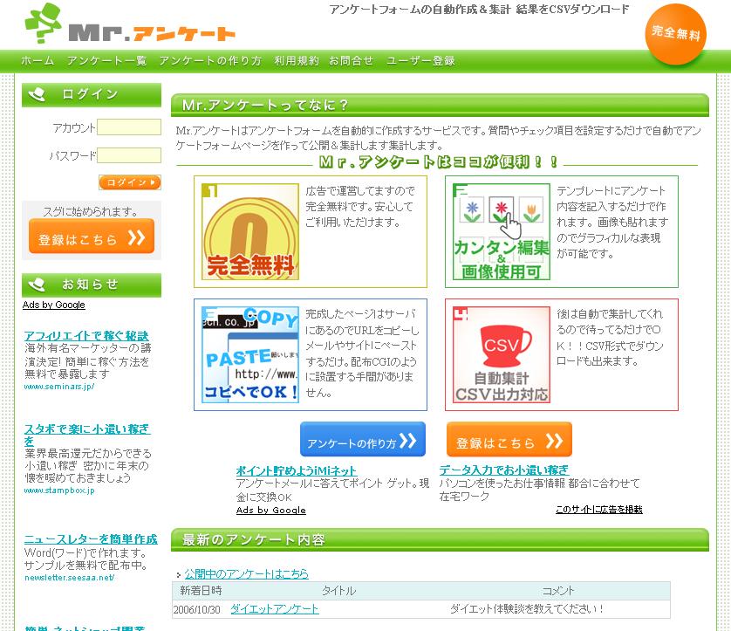Focus the パスワード input field

pyautogui.click(x=129, y=155)
